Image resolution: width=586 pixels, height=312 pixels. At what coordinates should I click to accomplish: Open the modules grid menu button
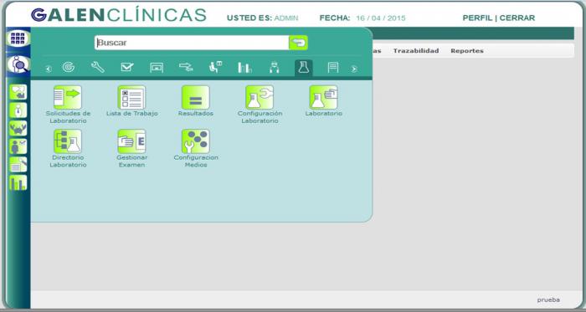(x=18, y=38)
